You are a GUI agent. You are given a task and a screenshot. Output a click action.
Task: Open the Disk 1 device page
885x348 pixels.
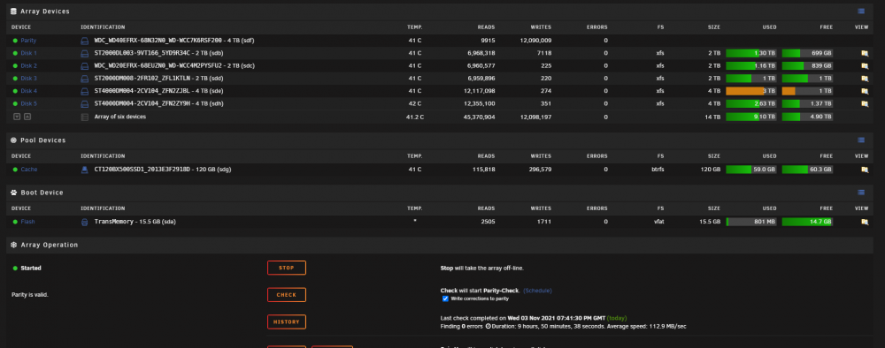click(x=29, y=54)
